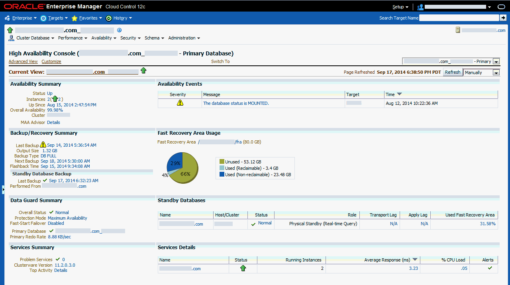Open the Setup dropdown menu
Screen dimensions: 510x285
[x=400, y=7]
